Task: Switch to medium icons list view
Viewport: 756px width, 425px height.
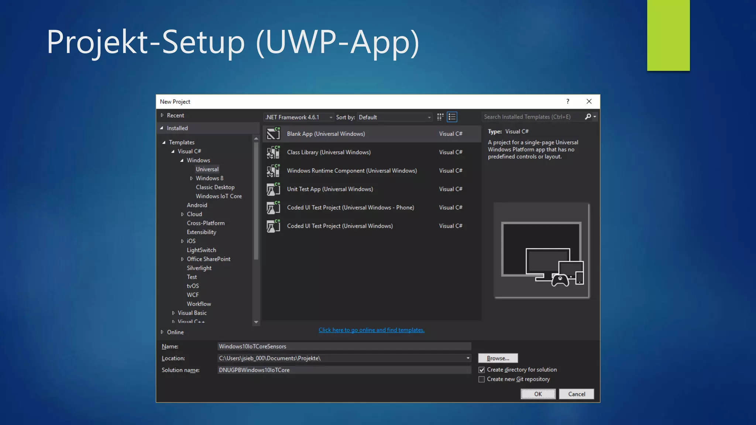Action: click(x=452, y=117)
